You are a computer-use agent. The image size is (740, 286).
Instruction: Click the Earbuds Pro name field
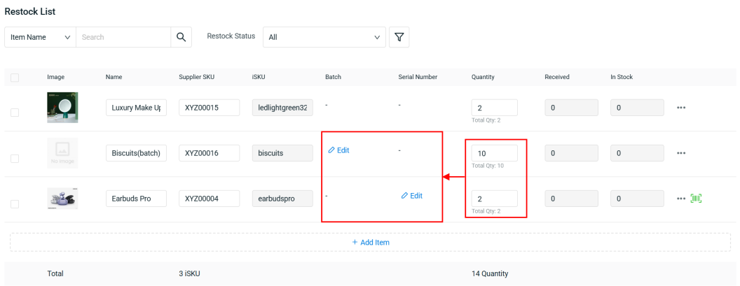[136, 199]
